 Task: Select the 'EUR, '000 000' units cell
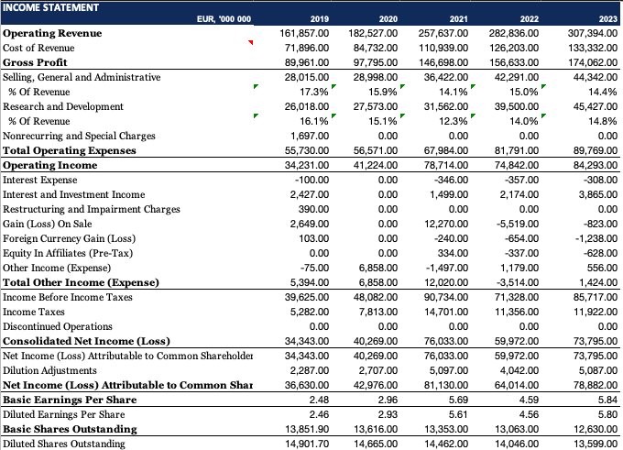224,19
